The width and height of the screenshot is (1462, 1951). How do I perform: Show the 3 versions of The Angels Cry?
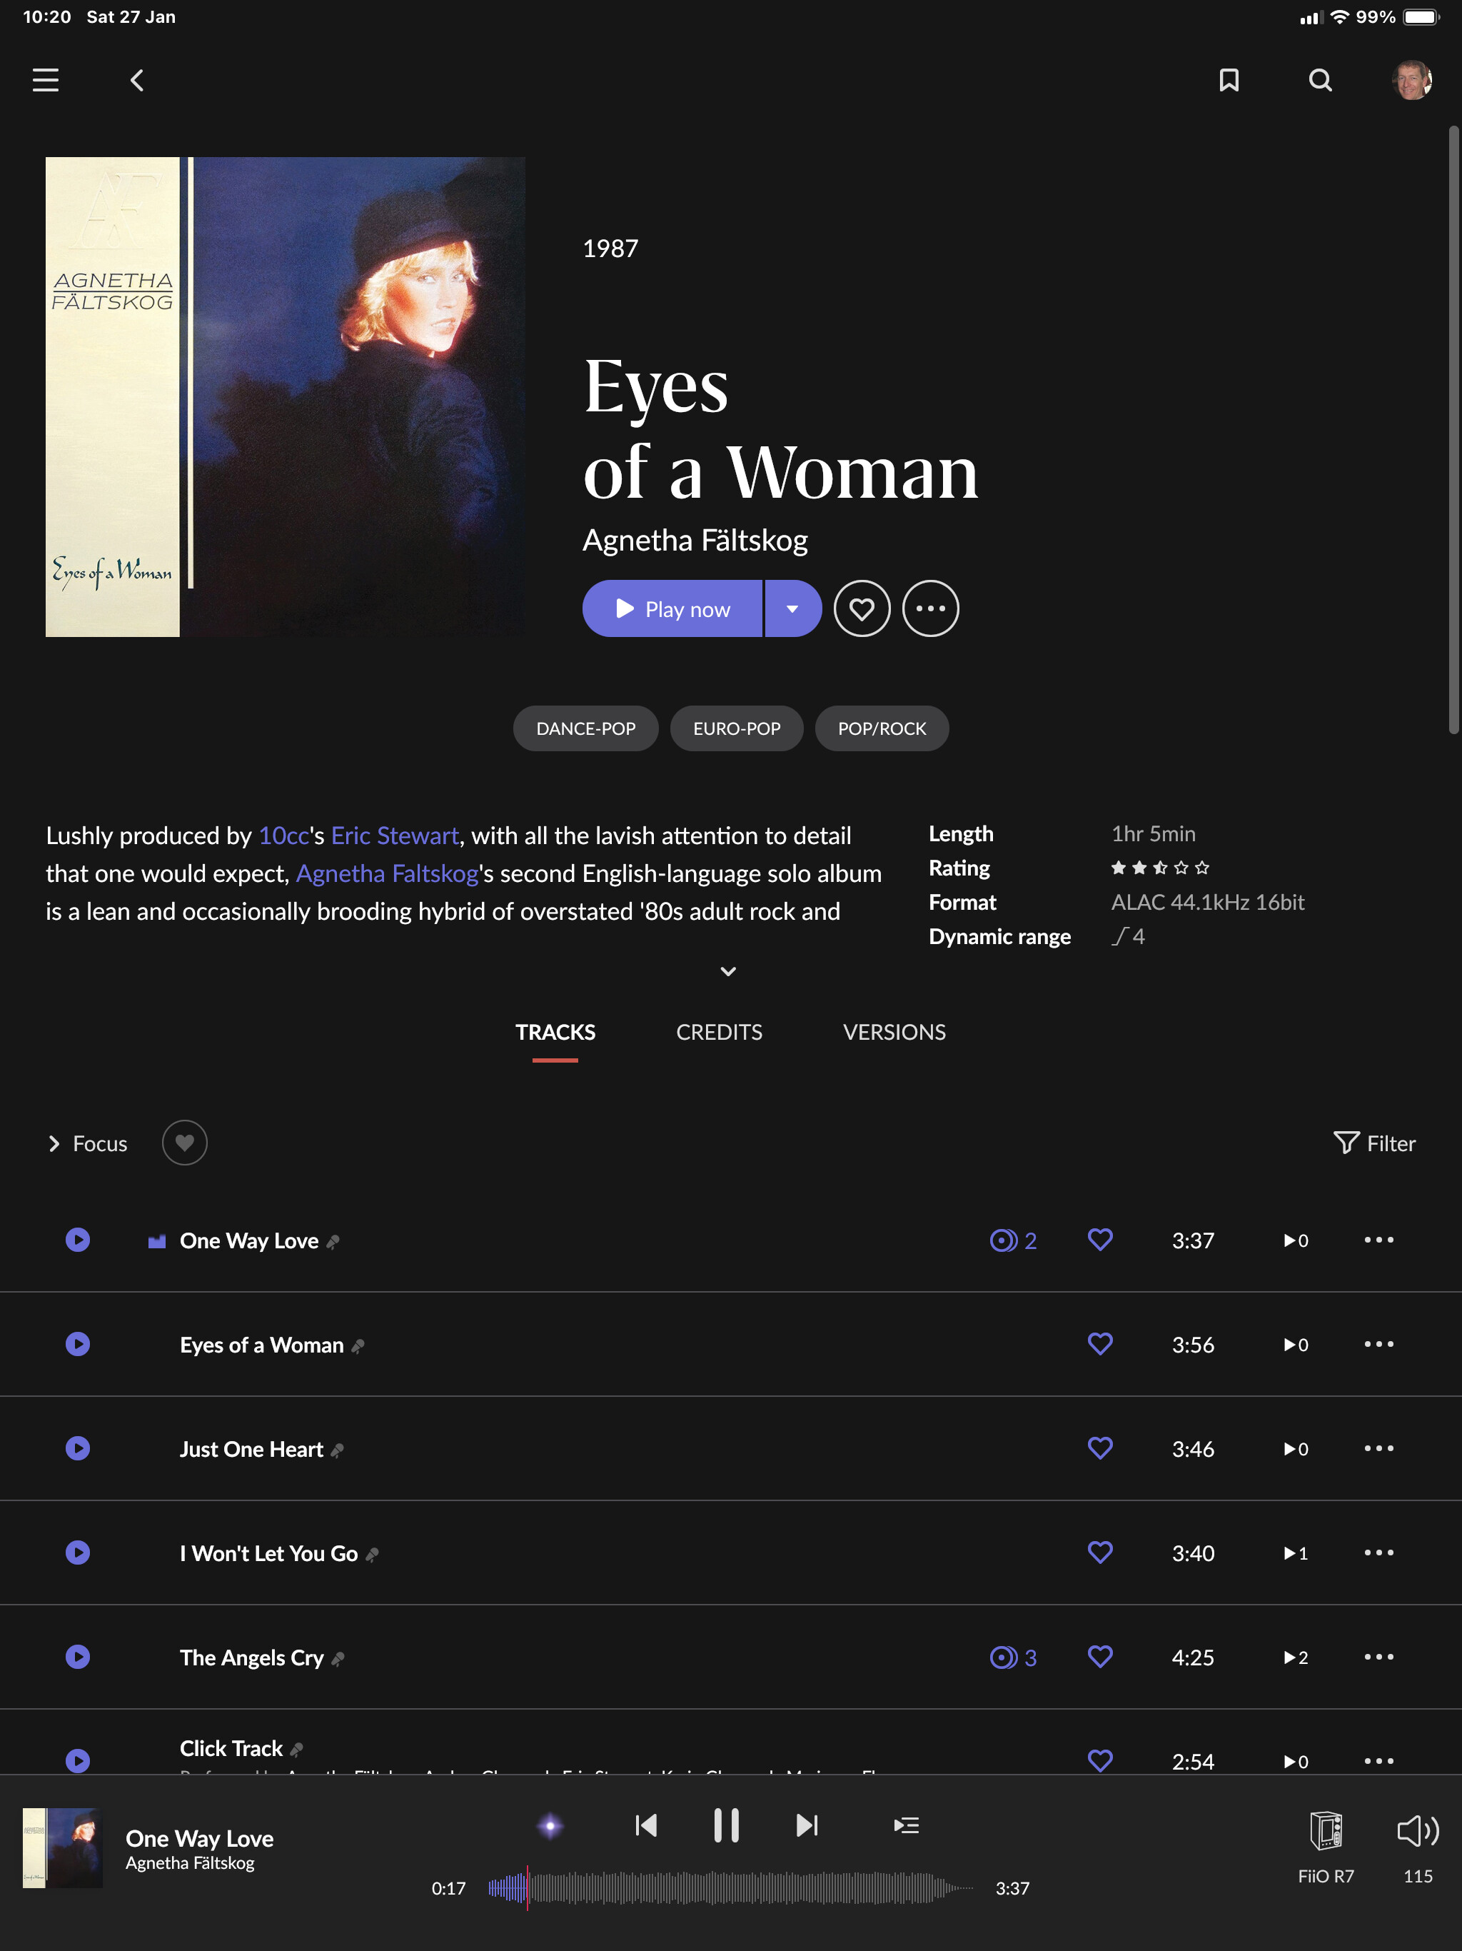point(1013,1657)
